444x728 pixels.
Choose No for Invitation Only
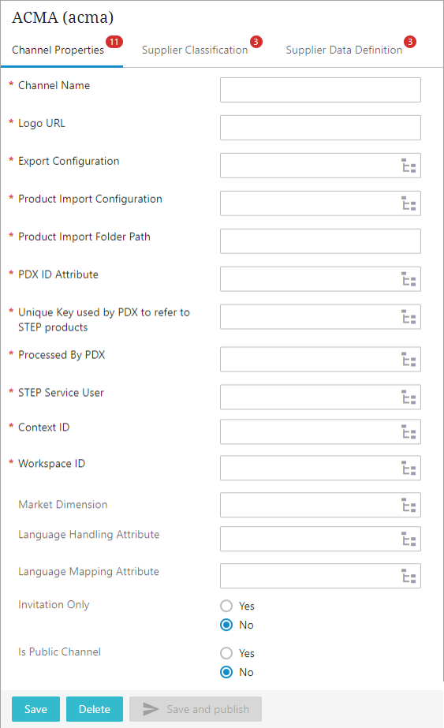226,625
